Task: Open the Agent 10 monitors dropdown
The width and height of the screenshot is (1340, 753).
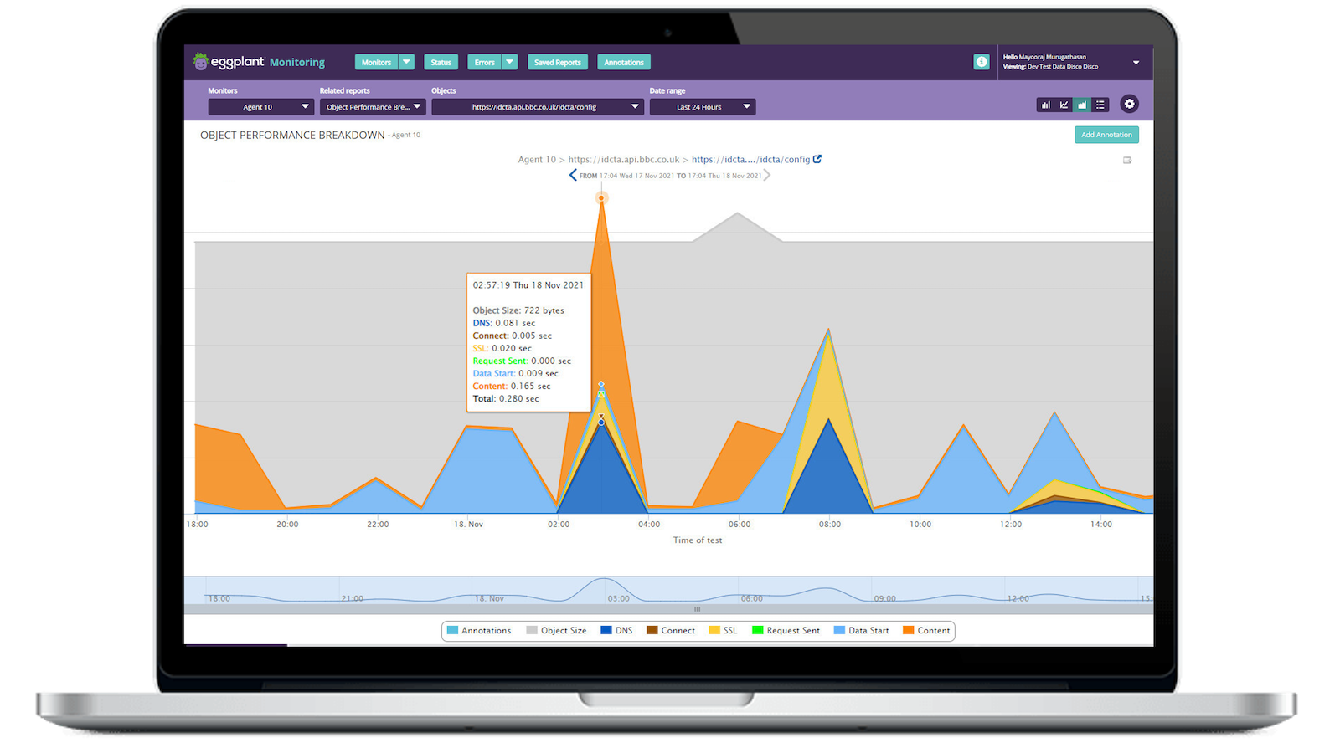Action: 260,106
